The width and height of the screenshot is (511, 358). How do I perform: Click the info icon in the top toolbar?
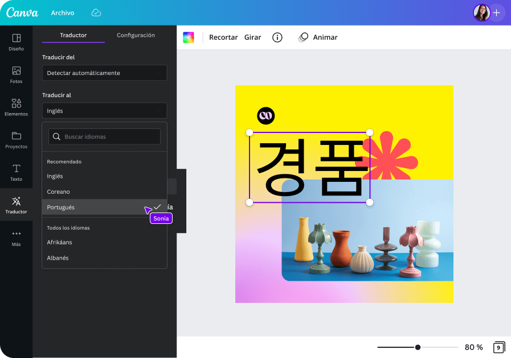click(277, 37)
